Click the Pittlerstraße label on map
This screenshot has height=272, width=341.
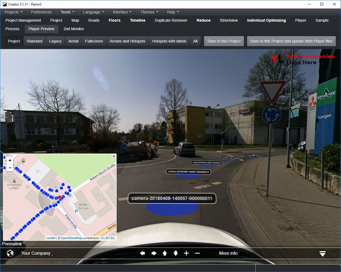pos(71,221)
